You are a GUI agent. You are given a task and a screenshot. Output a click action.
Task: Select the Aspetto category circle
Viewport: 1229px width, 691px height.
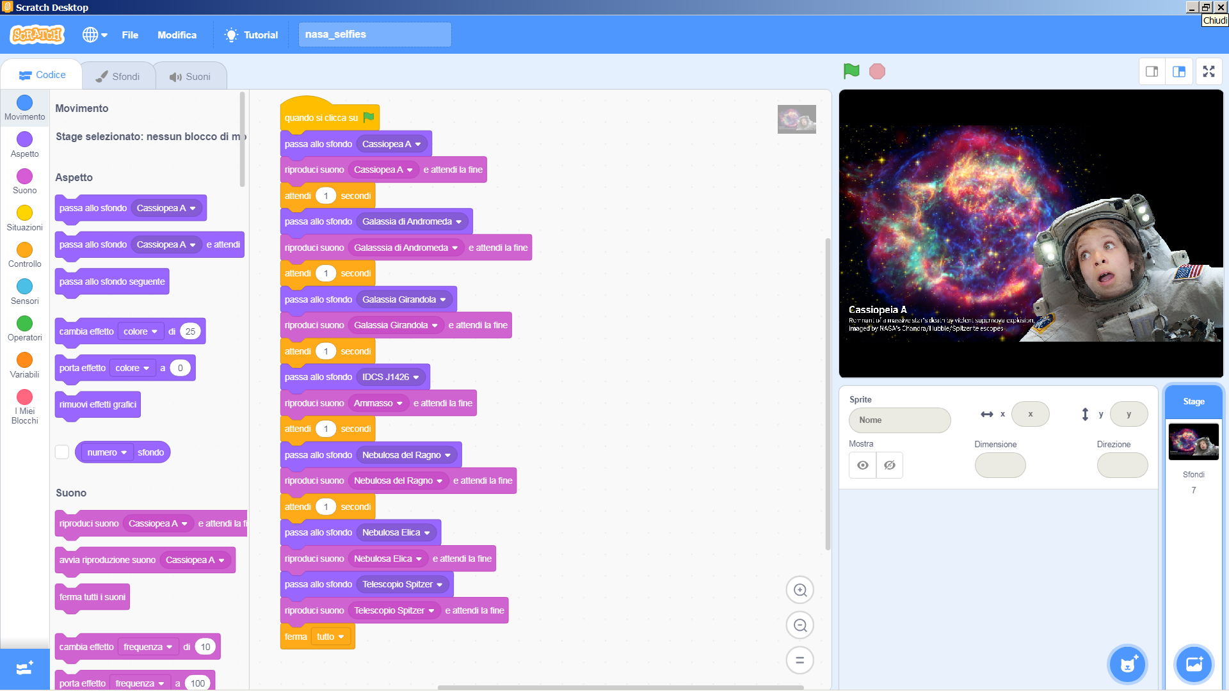[x=25, y=139]
